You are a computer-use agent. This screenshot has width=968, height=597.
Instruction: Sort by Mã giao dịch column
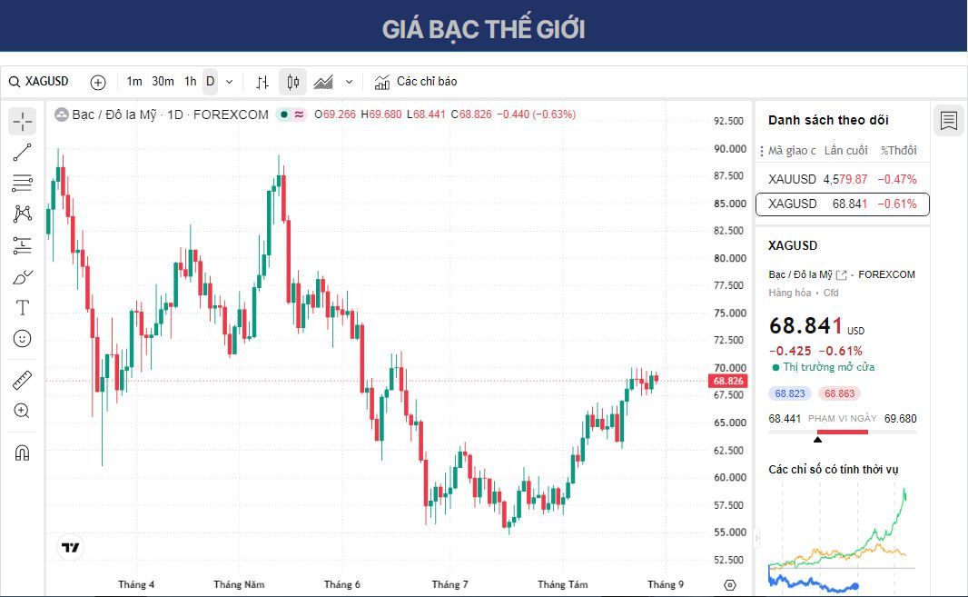point(792,150)
